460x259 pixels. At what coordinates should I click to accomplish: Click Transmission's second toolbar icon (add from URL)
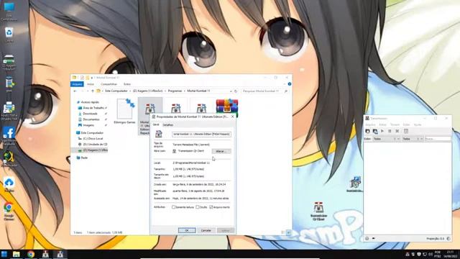(375, 131)
